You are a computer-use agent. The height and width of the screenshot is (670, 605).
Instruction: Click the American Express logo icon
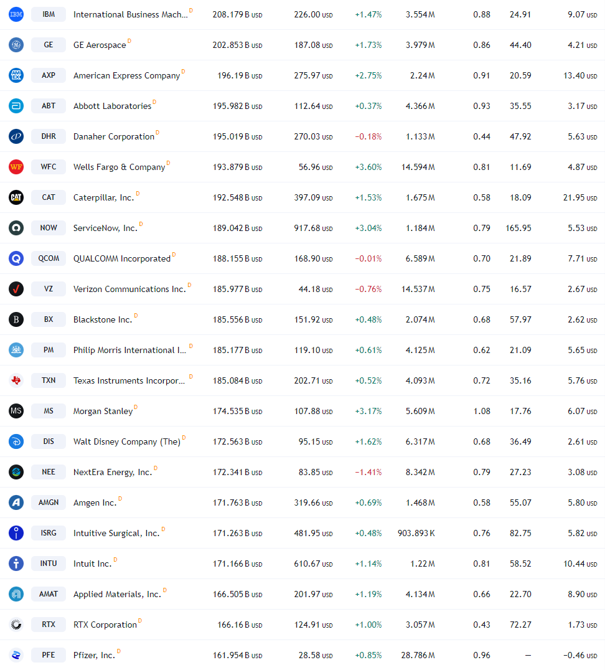point(16,75)
